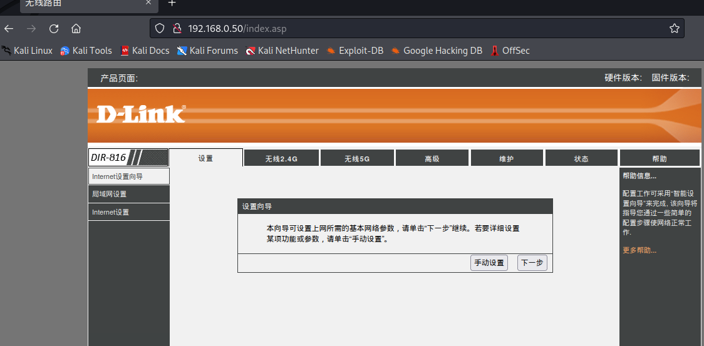
Task: Click the address bar URL 192.168.0.50/index.asp
Action: pyautogui.click(x=237, y=29)
